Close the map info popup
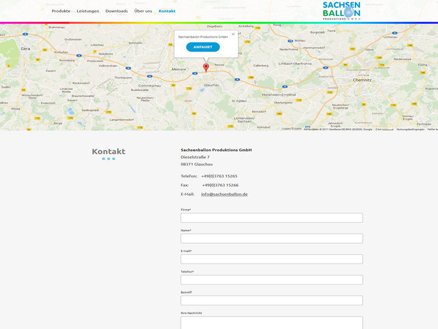The width and height of the screenshot is (438, 329). click(x=233, y=34)
